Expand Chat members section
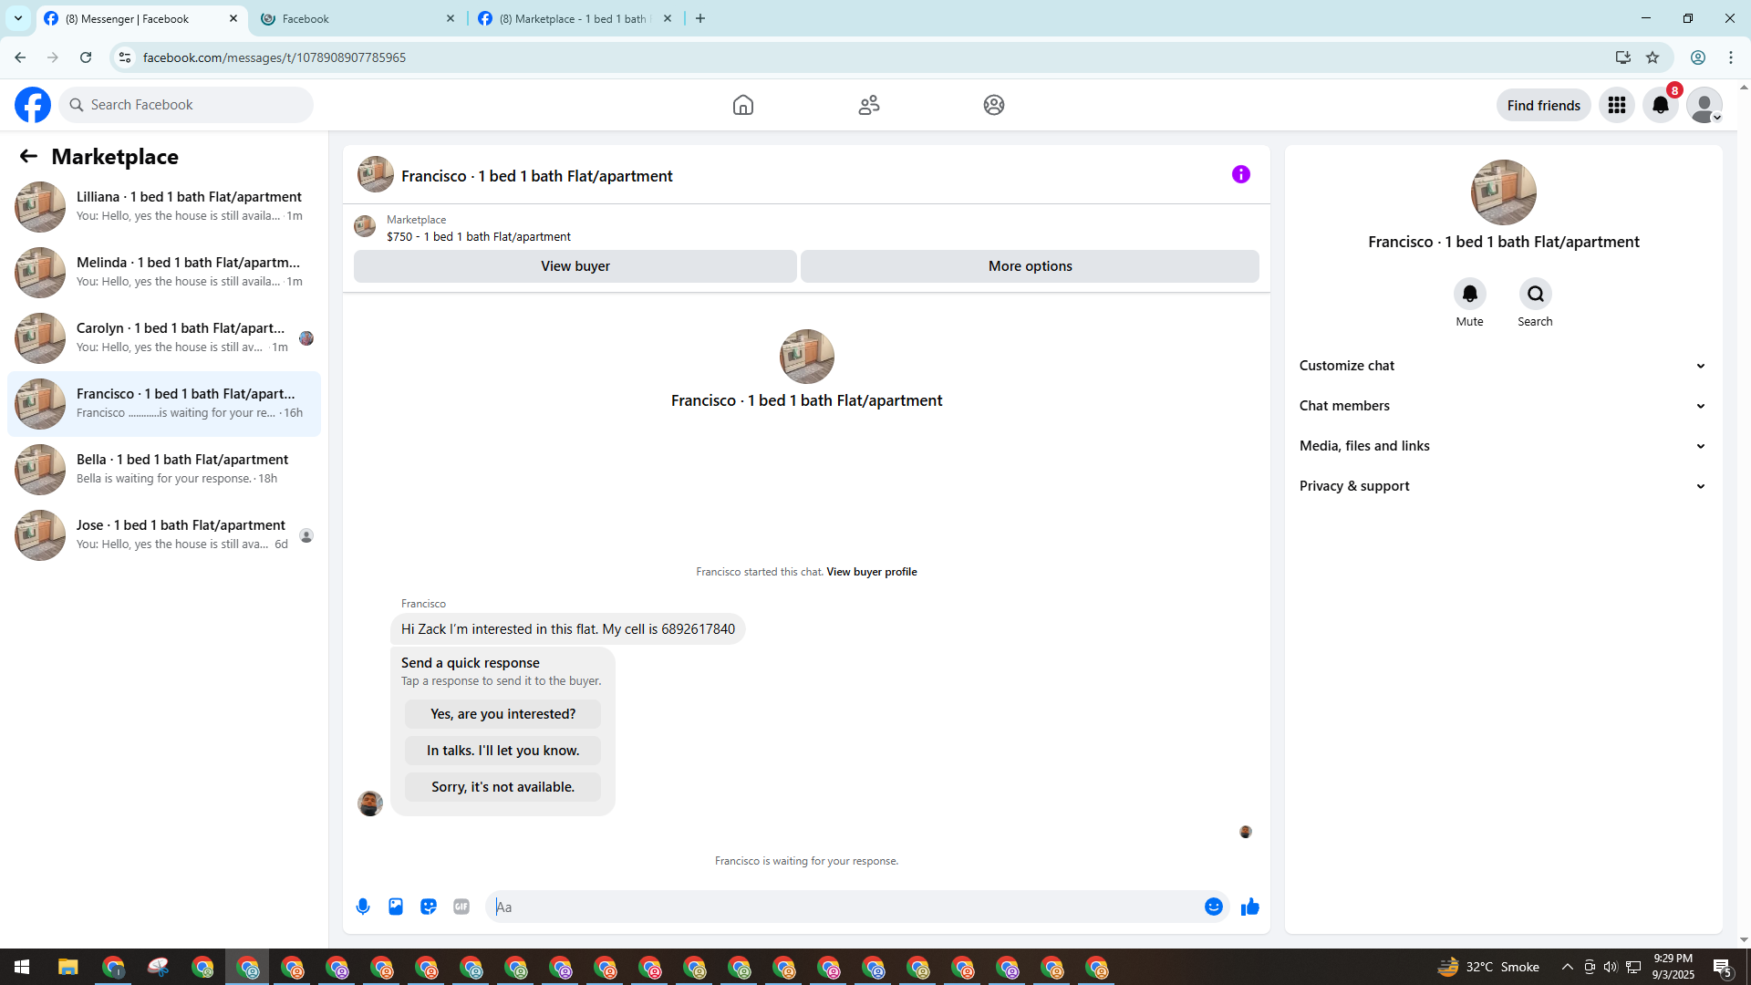Viewport: 1751px width, 985px height. pos(1503,406)
